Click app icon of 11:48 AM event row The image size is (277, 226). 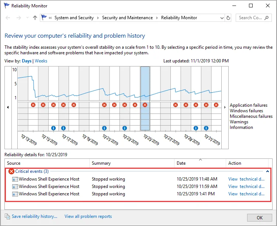[15, 179]
